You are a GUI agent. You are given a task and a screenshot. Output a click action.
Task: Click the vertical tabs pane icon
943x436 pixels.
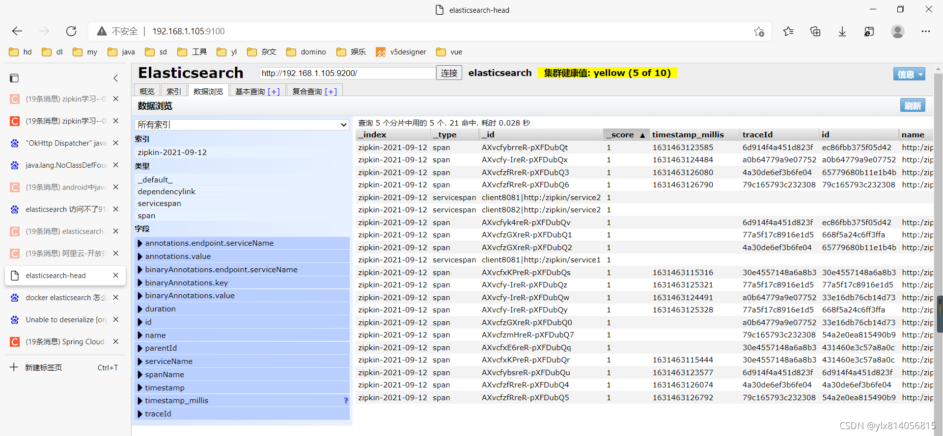(x=14, y=78)
